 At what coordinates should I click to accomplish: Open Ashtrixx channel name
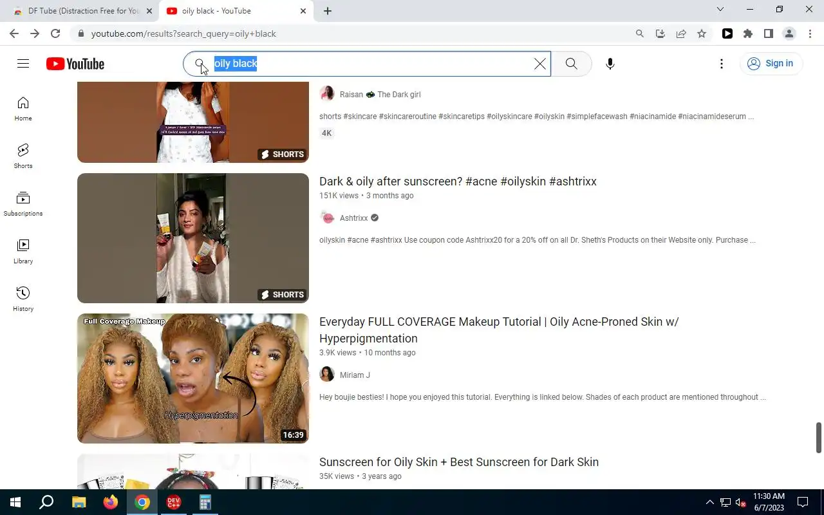353,218
